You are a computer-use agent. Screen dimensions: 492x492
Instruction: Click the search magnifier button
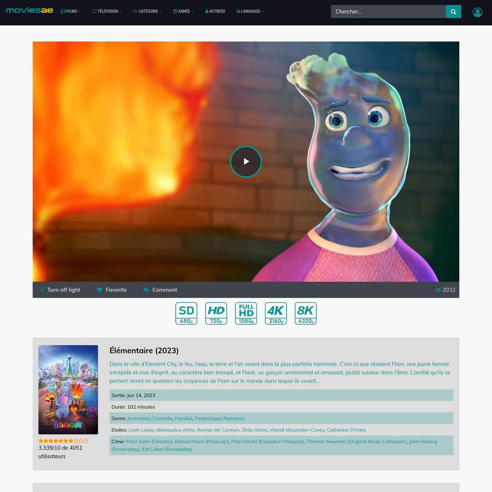(453, 11)
